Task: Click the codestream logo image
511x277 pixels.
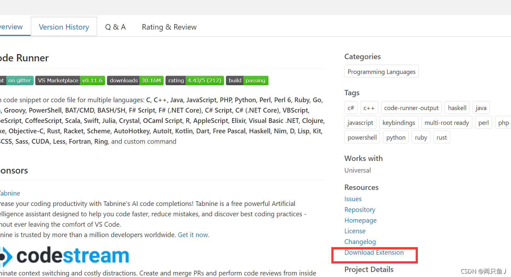Action: pos(65,256)
